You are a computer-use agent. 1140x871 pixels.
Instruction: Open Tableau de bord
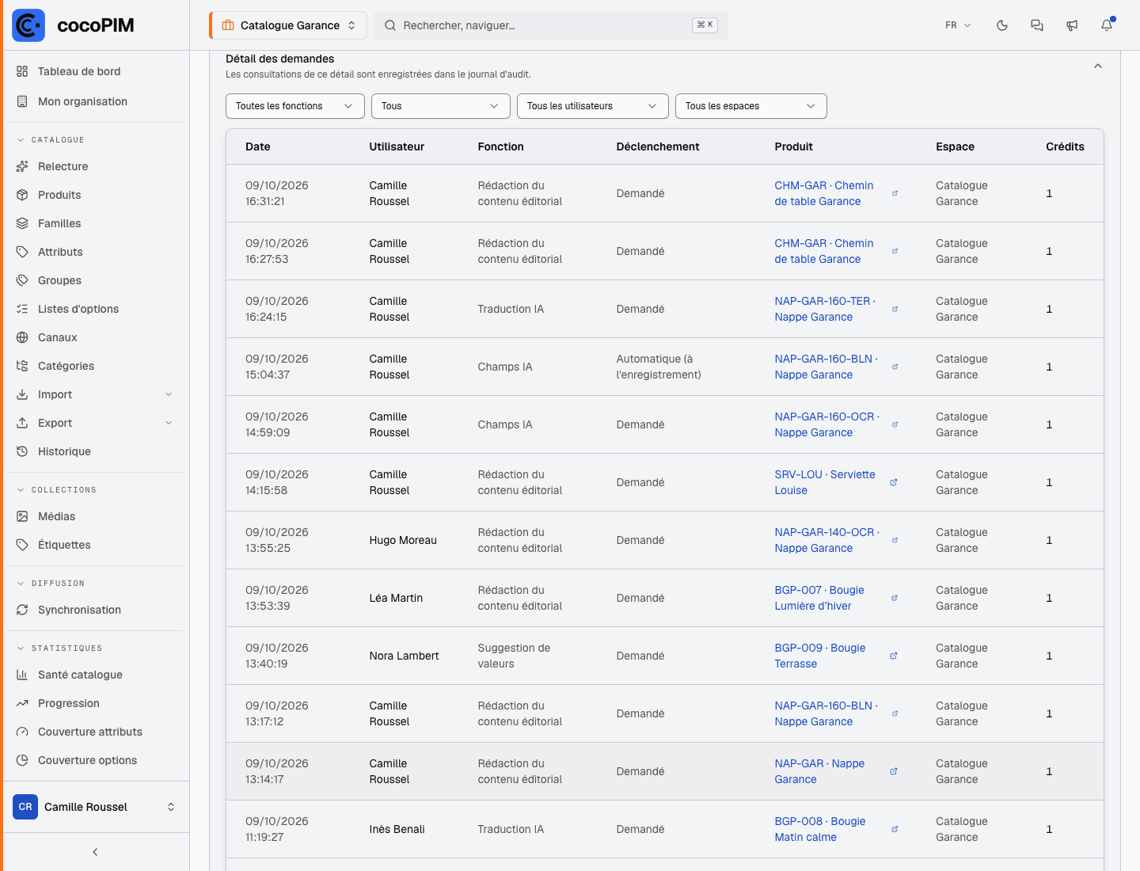(x=95, y=71)
